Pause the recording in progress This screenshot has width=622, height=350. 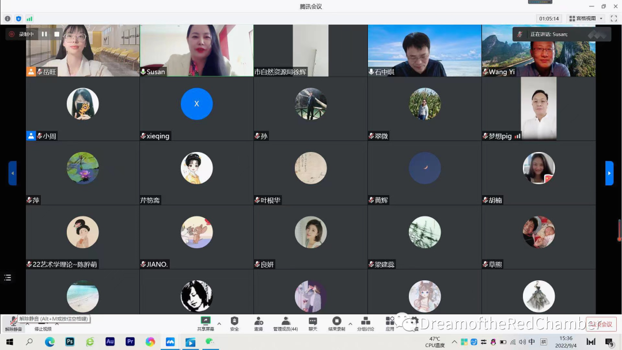pyautogui.click(x=44, y=34)
